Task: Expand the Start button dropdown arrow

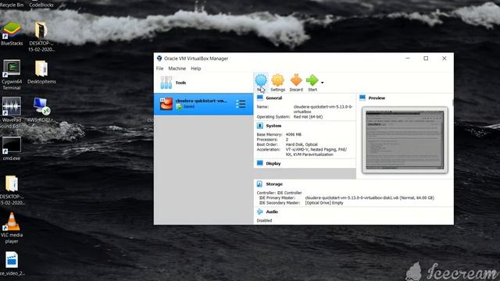Action: click(x=323, y=83)
